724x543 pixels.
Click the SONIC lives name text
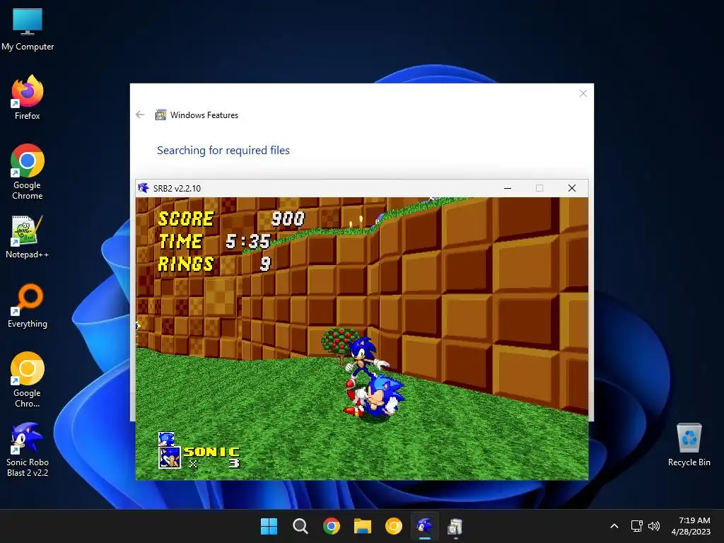(212, 452)
